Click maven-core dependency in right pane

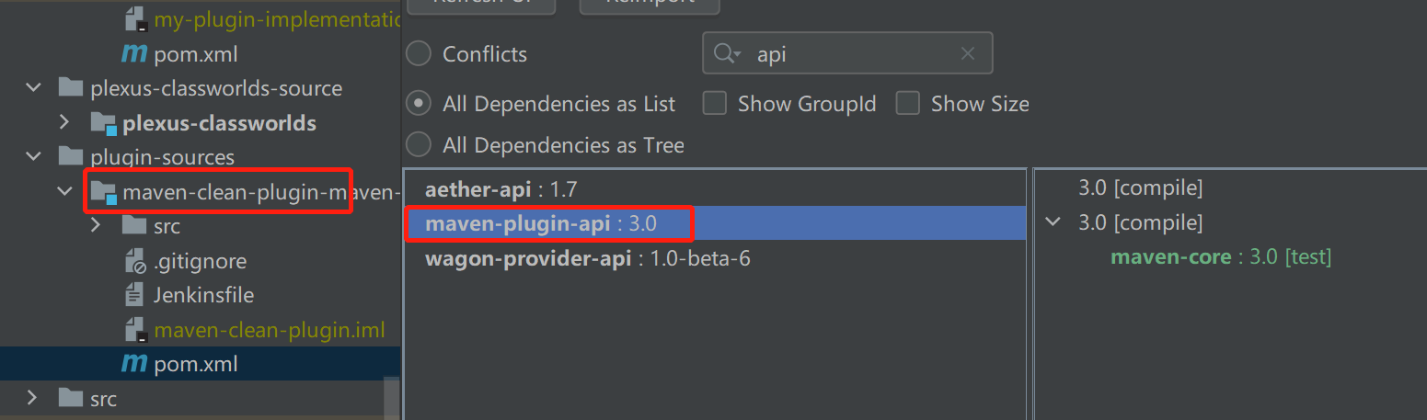[1170, 257]
